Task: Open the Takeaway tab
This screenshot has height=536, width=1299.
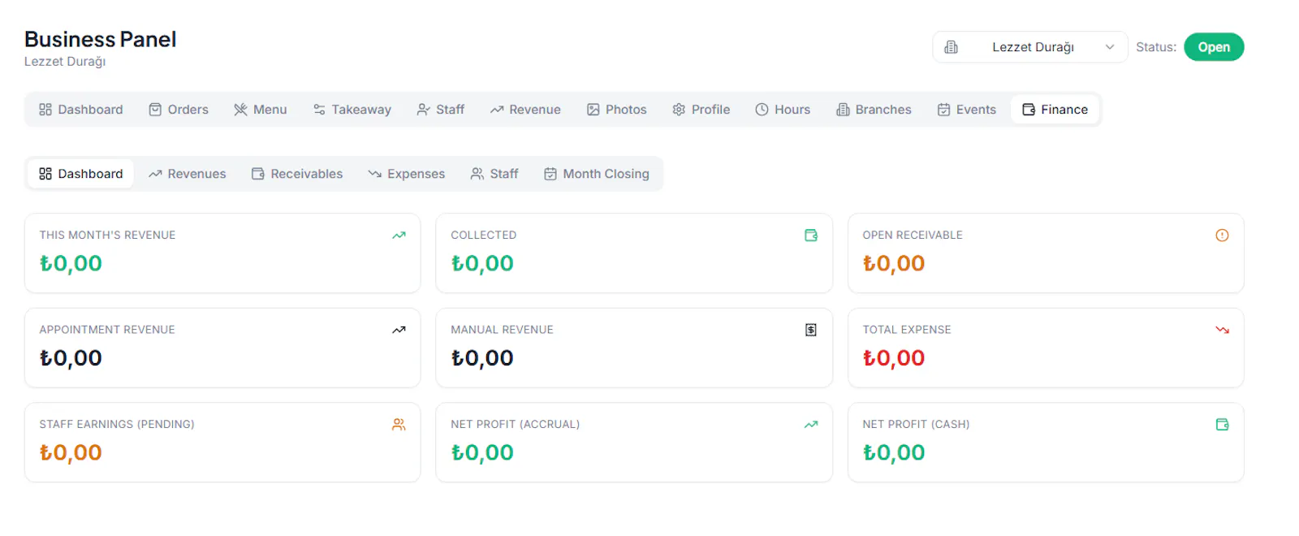Action: tap(352, 110)
